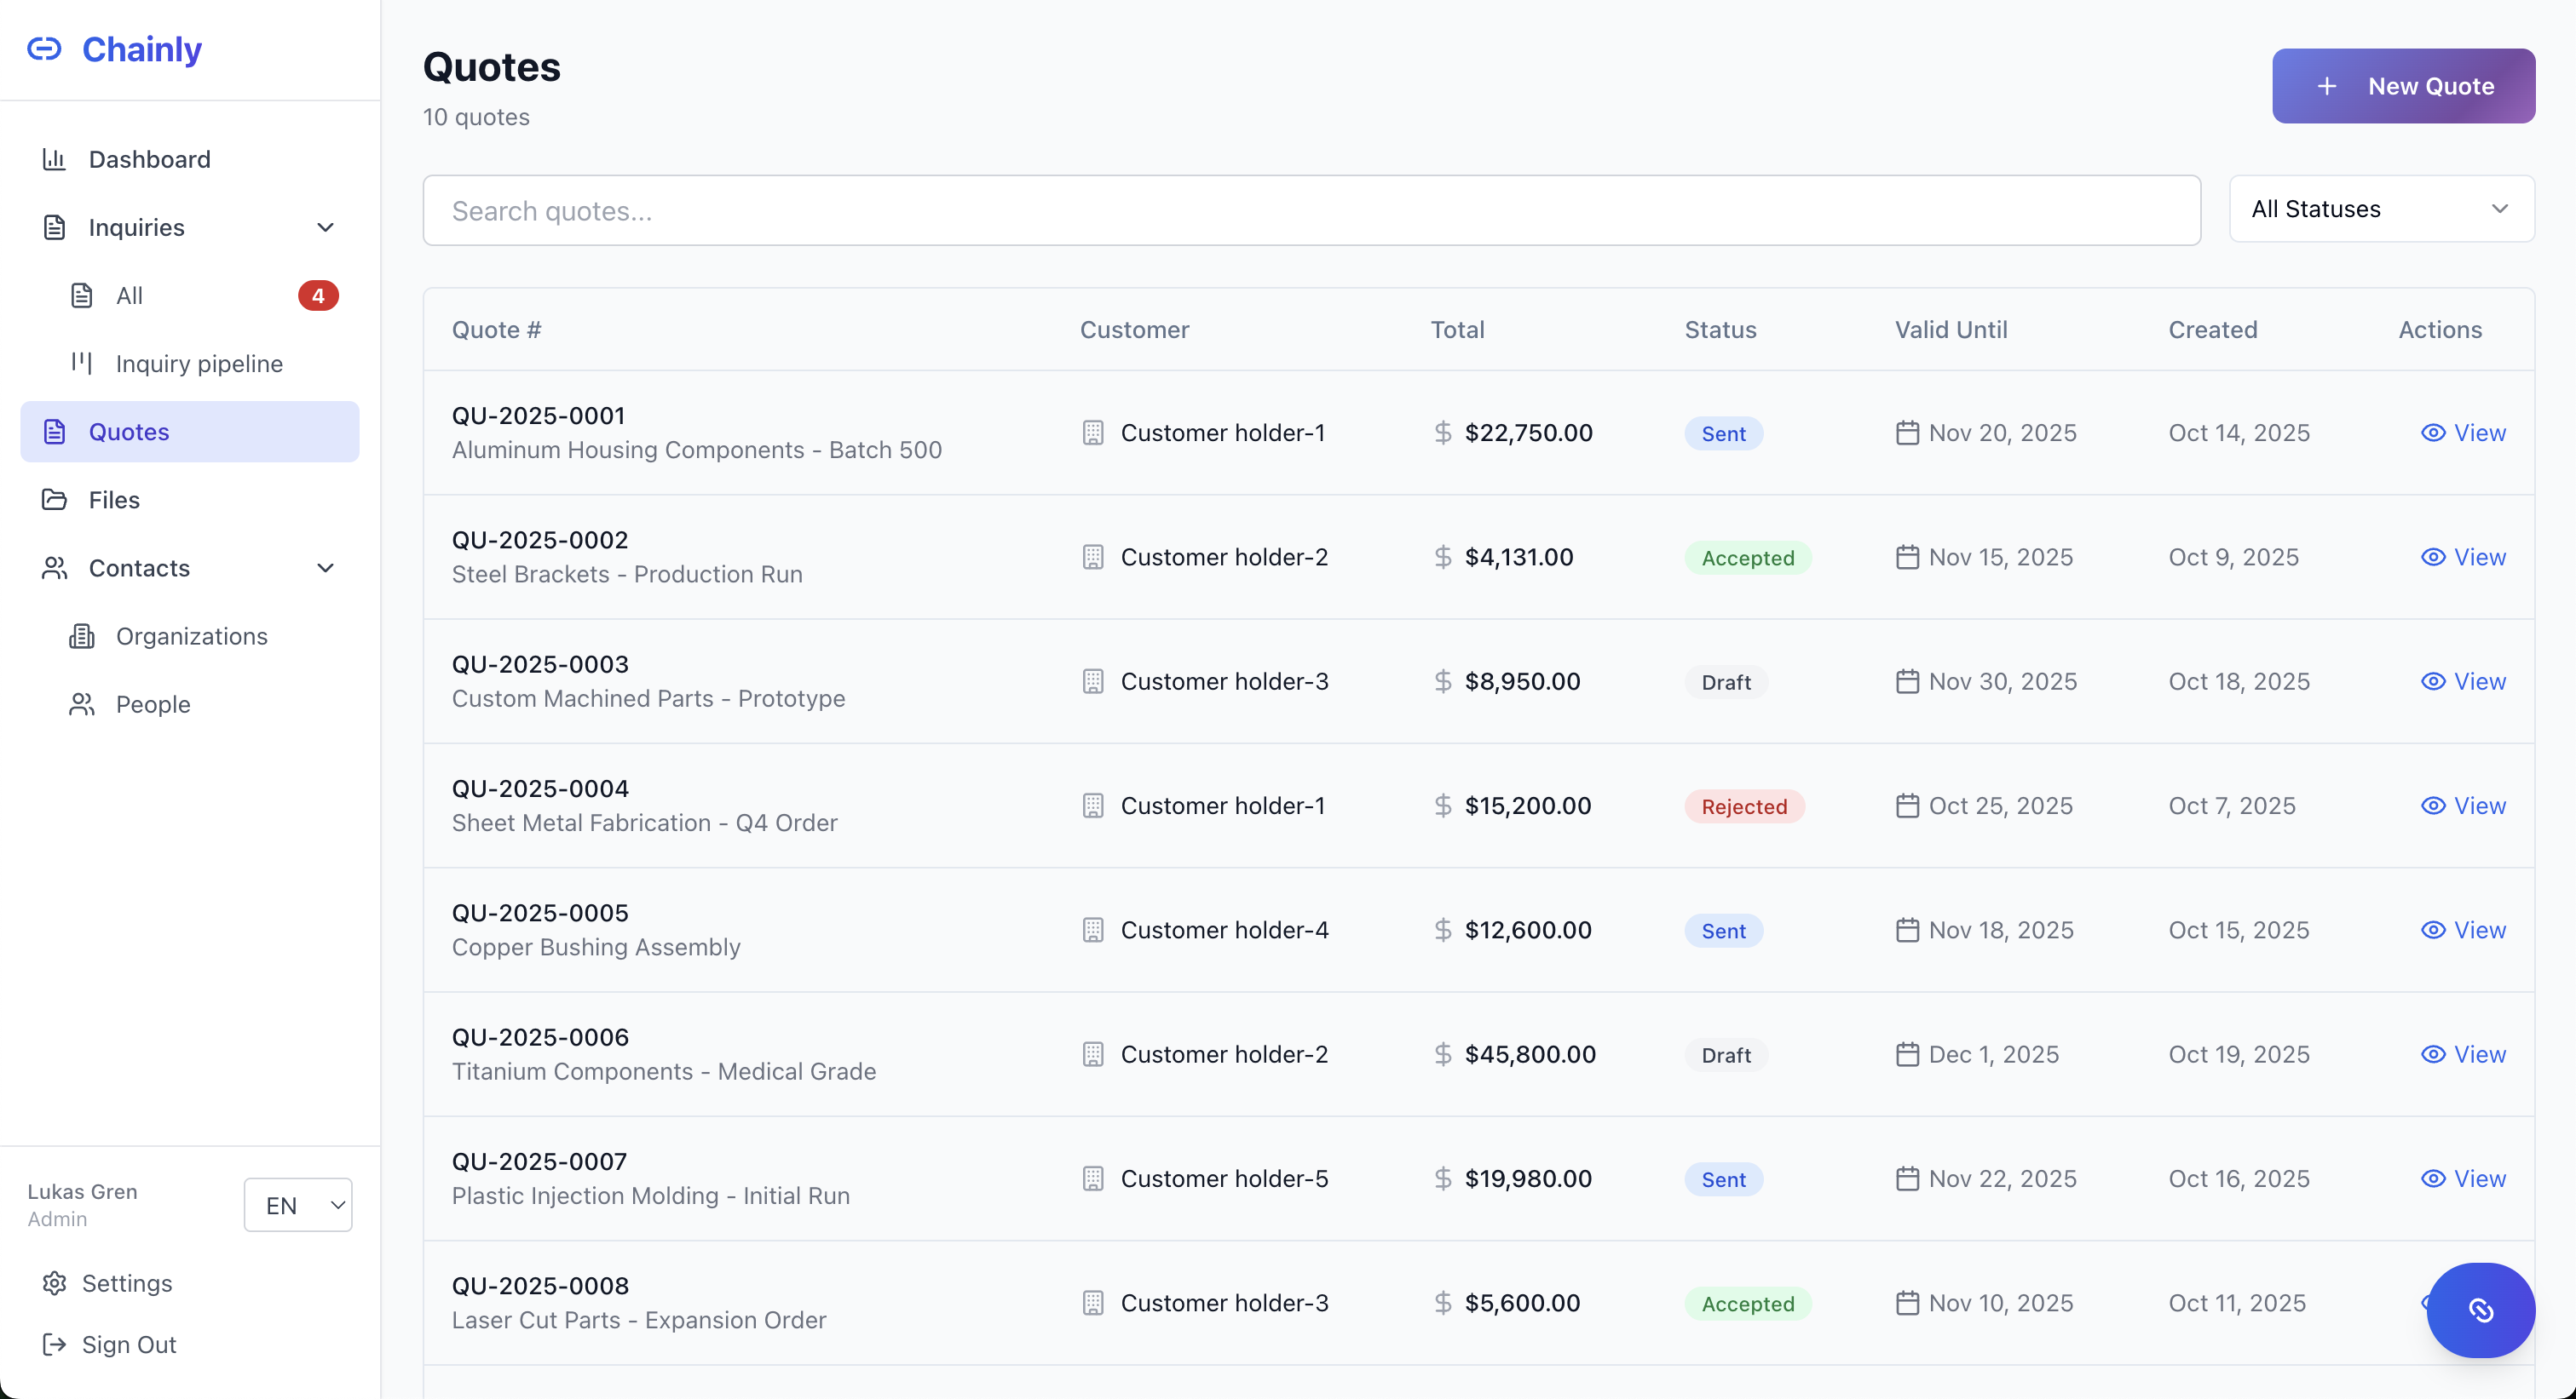Click the eye icon beside View for QU-2025-0001

click(x=2435, y=433)
